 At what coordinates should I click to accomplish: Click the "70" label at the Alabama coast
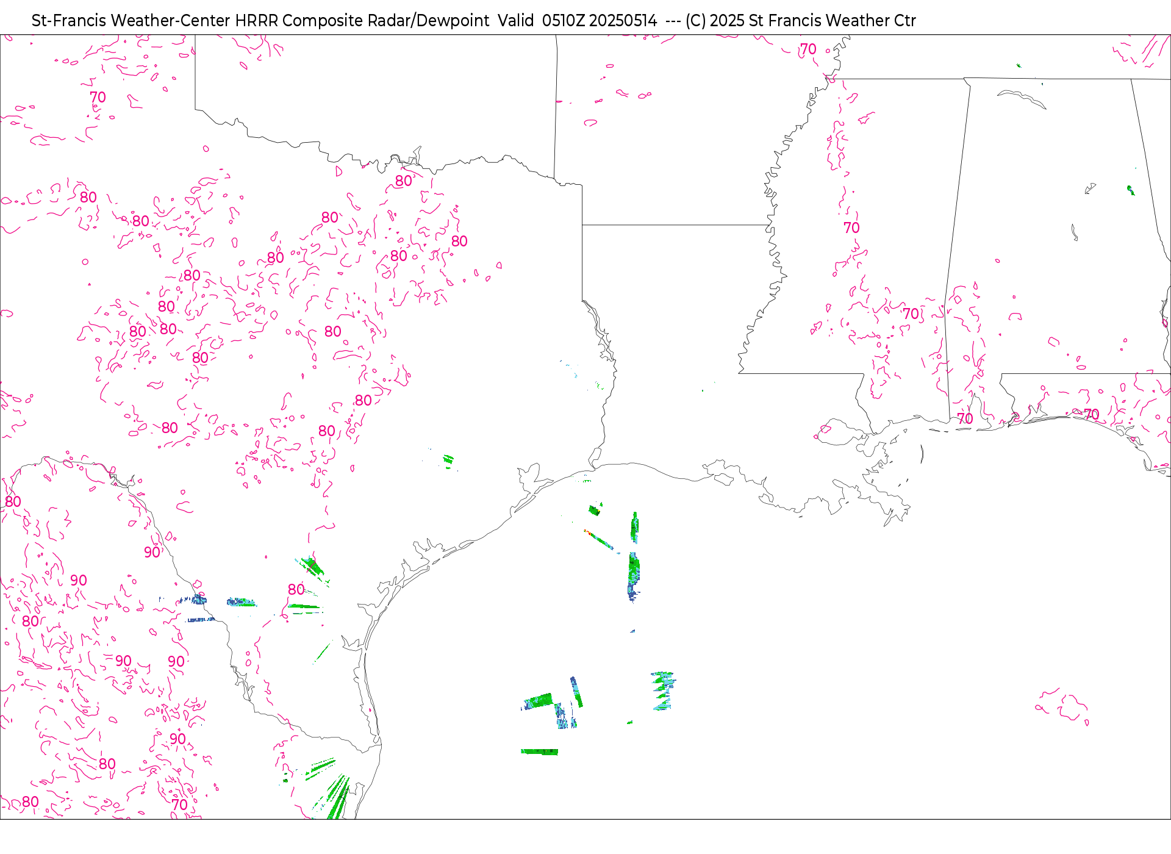point(965,419)
